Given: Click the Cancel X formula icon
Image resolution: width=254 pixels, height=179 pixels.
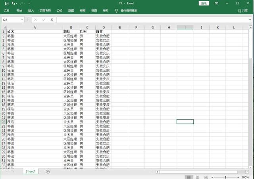Looking at the screenshot, I should pyautogui.click(x=35, y=20).
